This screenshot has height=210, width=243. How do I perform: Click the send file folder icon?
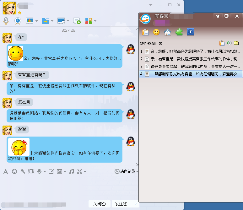tap(46, 21)
